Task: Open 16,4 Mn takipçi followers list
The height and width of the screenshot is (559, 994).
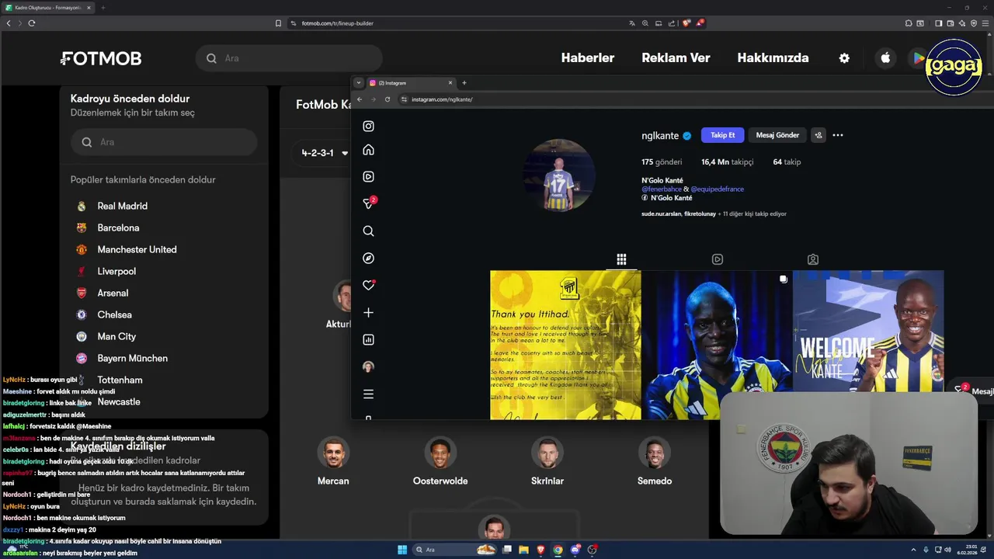Action: (x=728, y=162)
